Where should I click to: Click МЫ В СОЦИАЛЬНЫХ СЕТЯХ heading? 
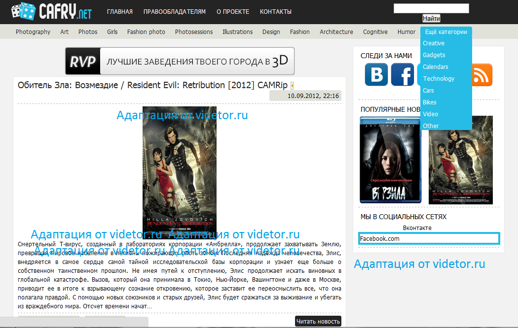[x=404, y=217]
